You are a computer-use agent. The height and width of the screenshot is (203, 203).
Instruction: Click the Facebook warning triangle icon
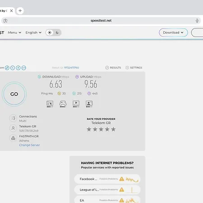(122, 179)
